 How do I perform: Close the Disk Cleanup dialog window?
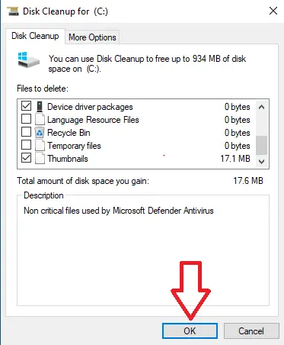(273, 11)
